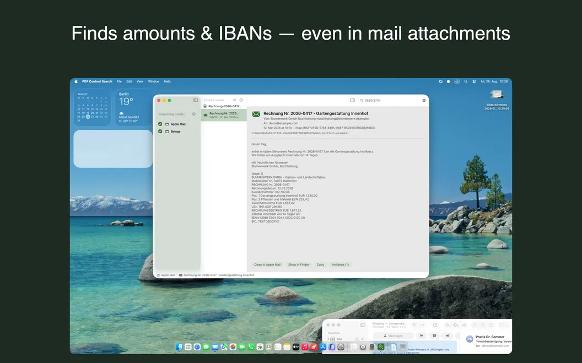Click the keyboard input source icon in the menu bar
The height and width of the screenshot is (363, 582).
[x=457, y=81]
